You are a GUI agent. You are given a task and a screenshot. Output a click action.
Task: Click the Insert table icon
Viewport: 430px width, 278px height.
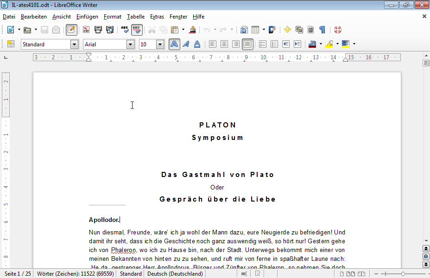255,30
